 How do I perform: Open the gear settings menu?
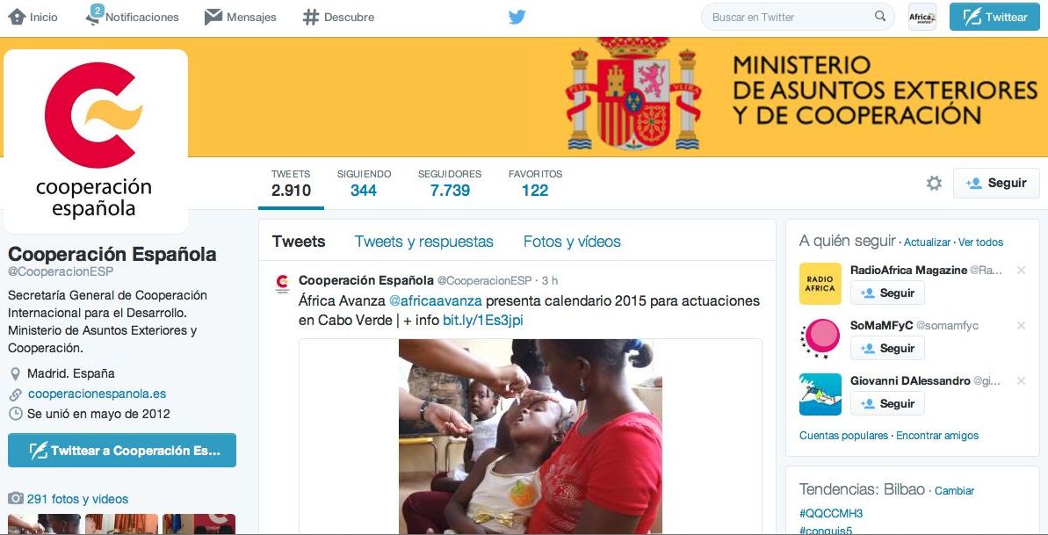click(x=934, y=184)
